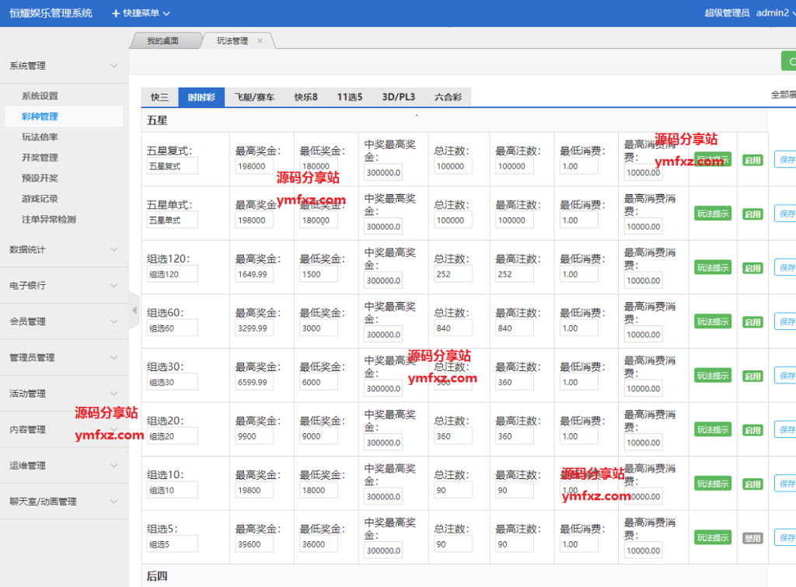Screen dimensions: 796x587
Task: Switch to the 快三 tab
Action: pyautogui.click(x=159, y=98)
